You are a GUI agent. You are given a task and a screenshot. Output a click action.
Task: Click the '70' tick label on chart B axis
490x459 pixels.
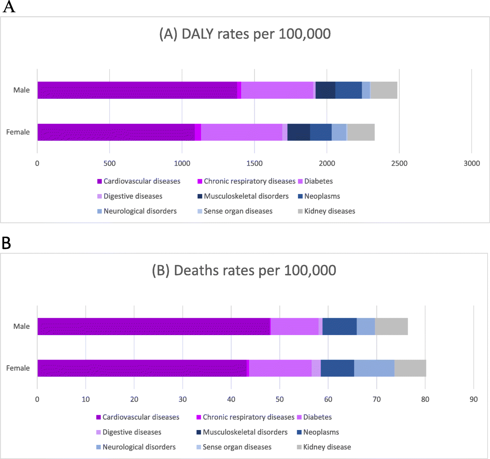(377, 400)
